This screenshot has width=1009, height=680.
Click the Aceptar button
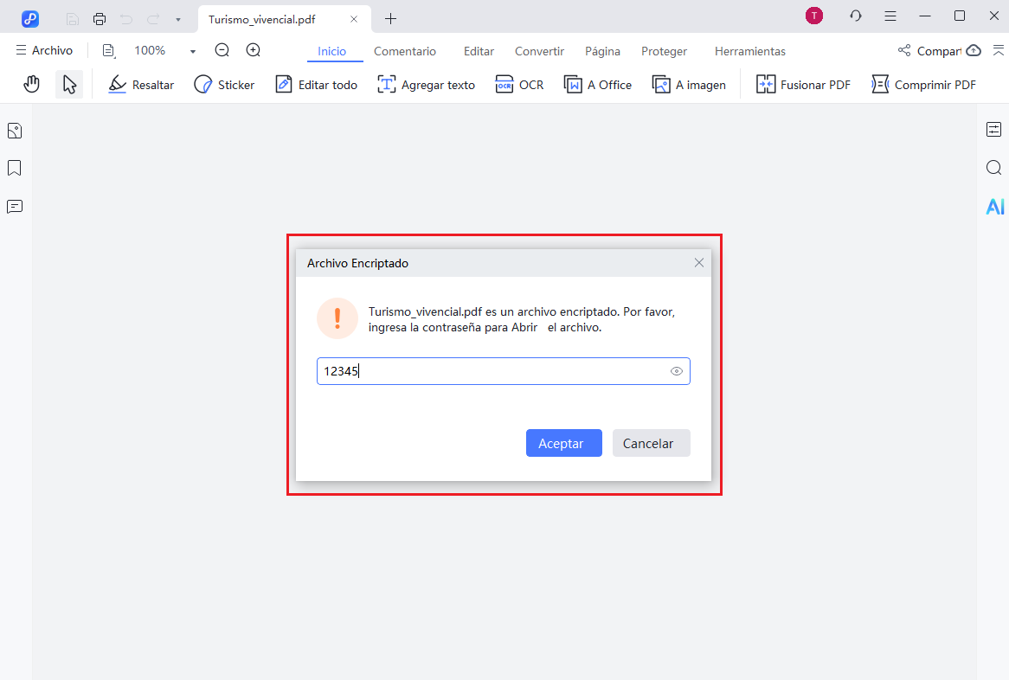pos(563,442)
